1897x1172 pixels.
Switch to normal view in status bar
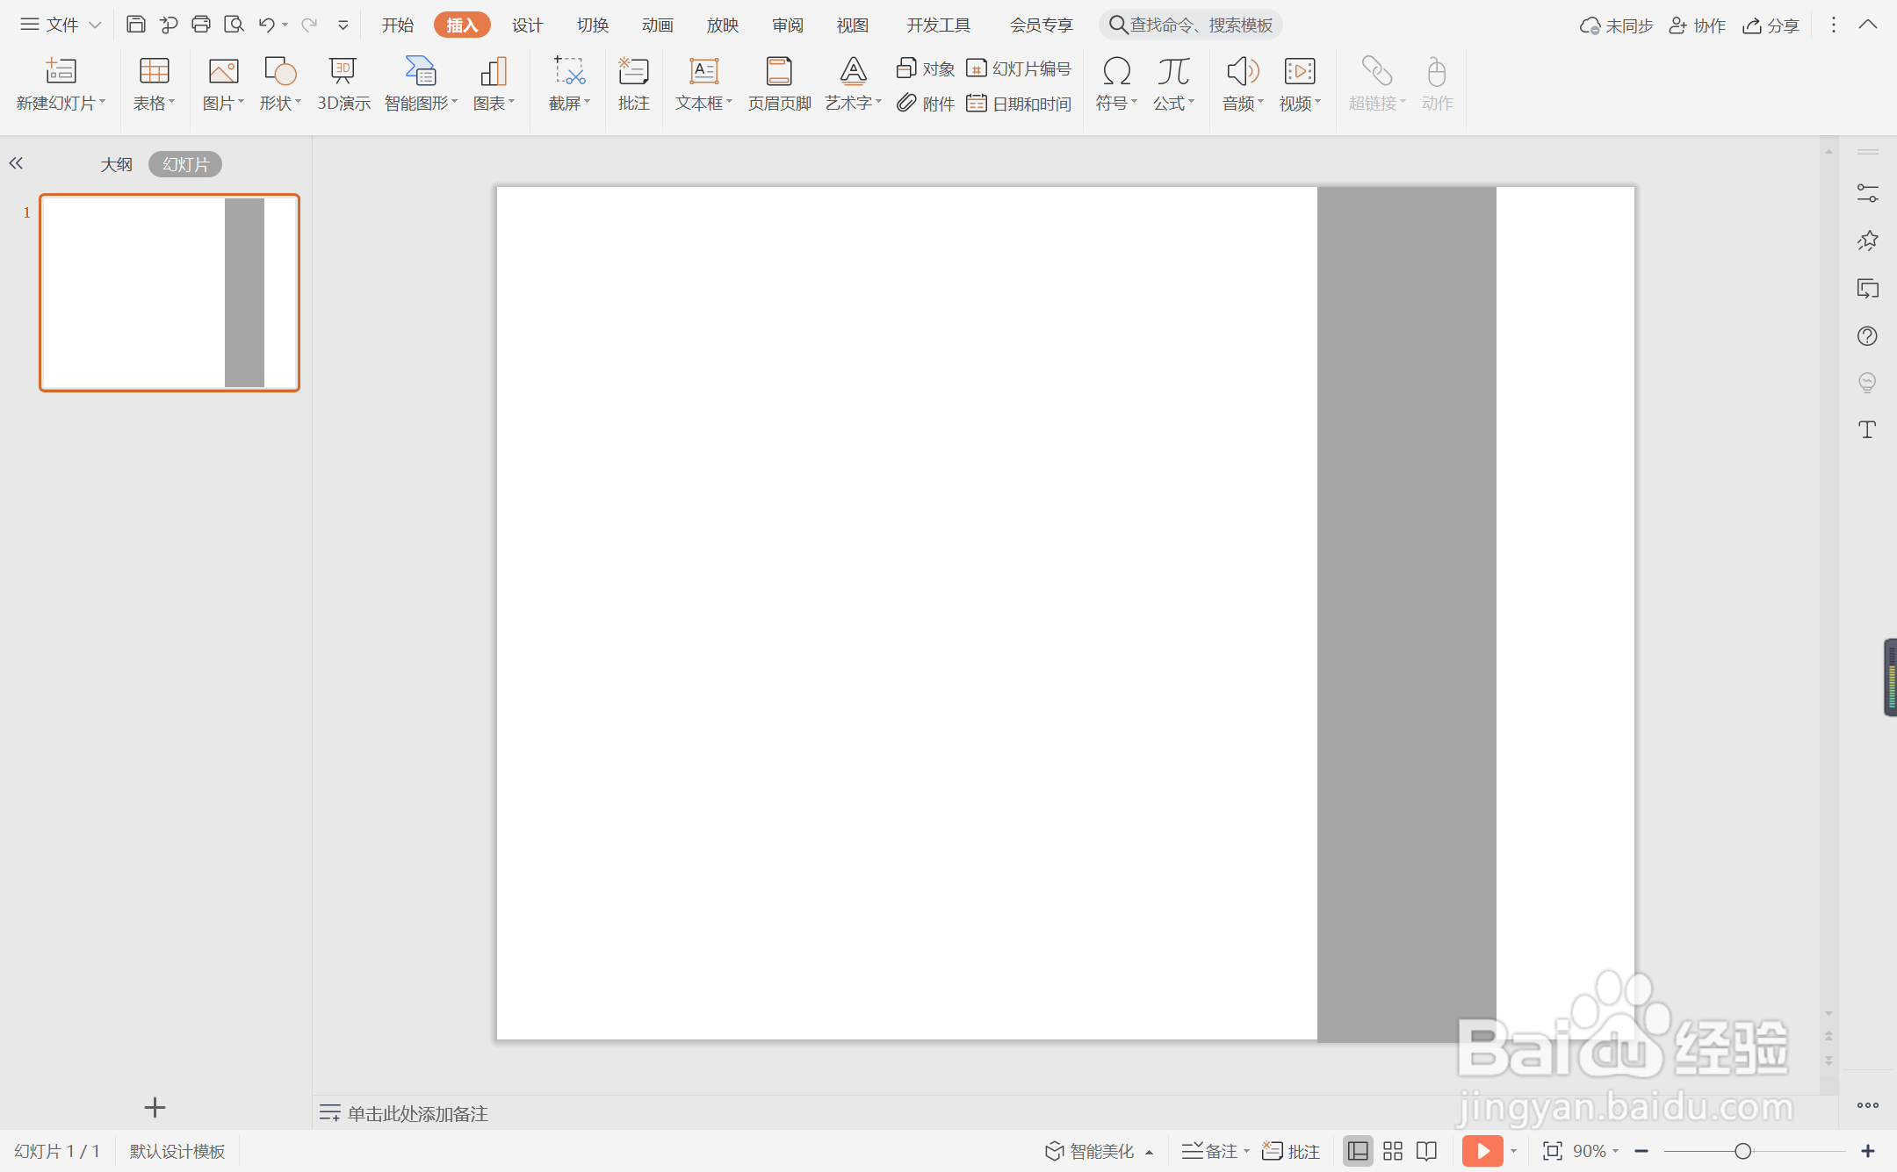coord(1358,1151)
